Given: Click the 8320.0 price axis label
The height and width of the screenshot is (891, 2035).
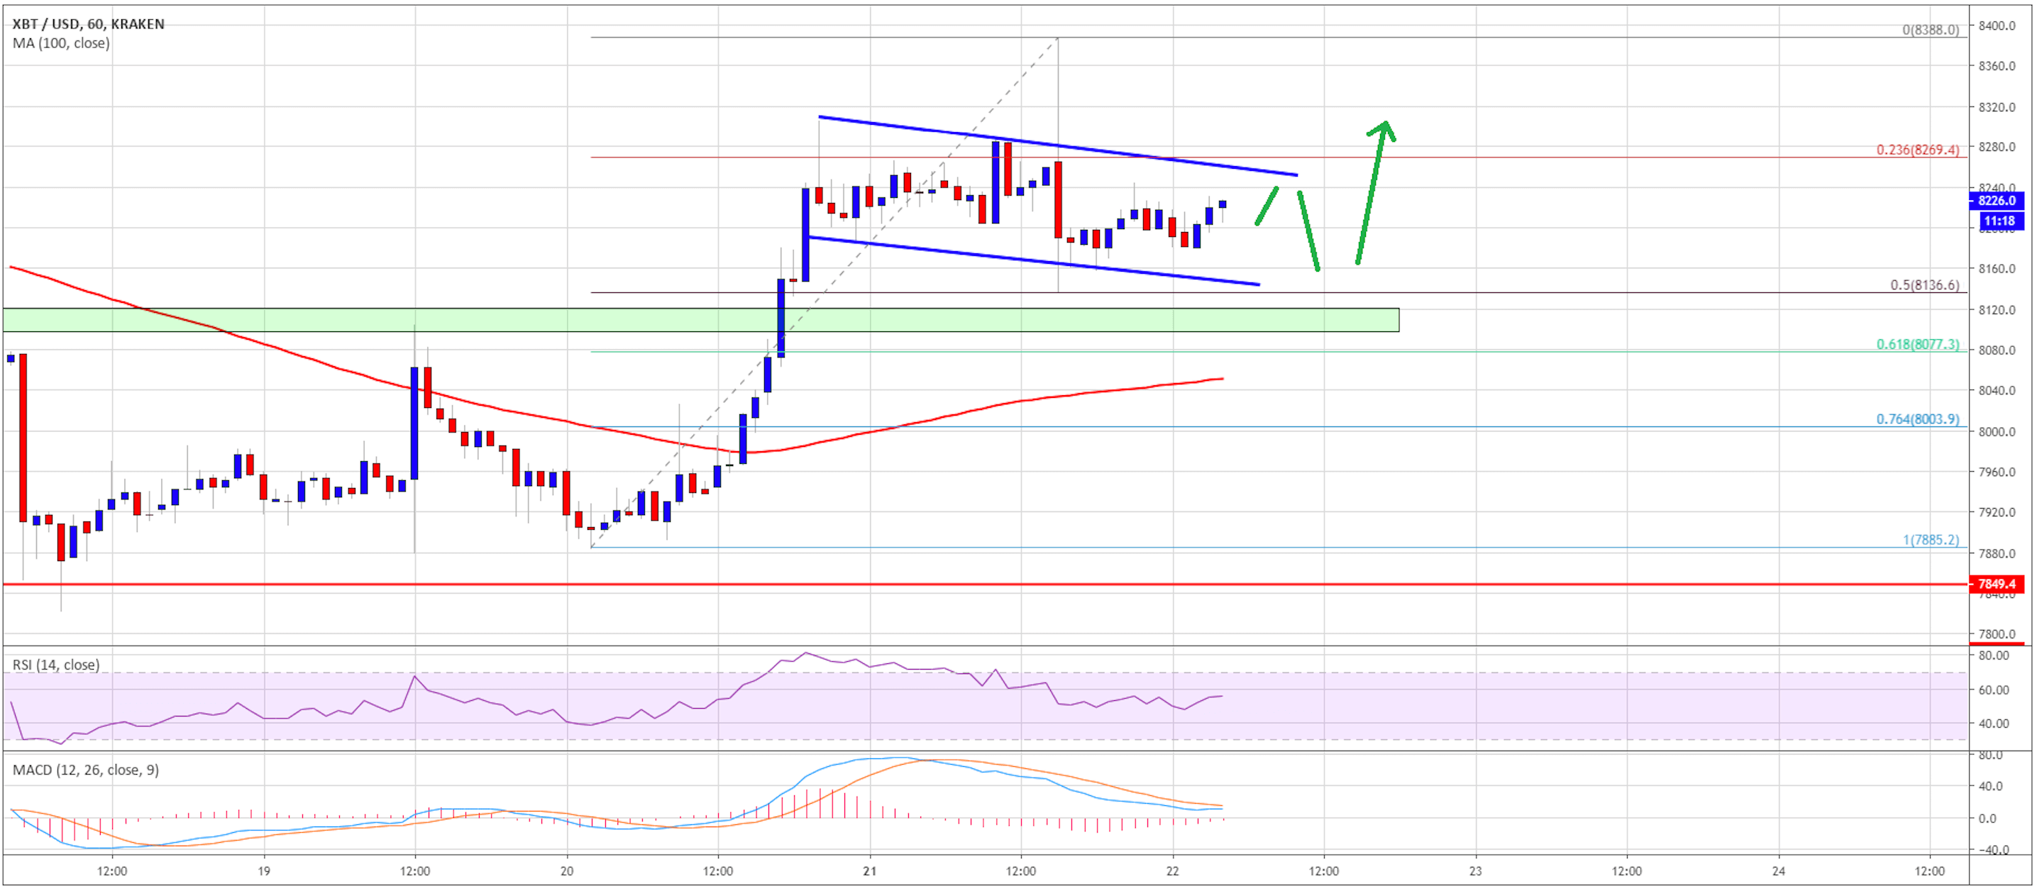Looking at the screenshot, I should coord(1997,106).
